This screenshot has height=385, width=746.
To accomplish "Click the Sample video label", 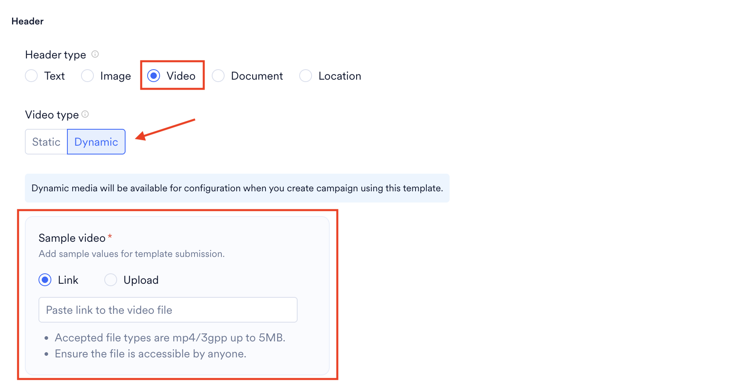I will coord(72,238).
